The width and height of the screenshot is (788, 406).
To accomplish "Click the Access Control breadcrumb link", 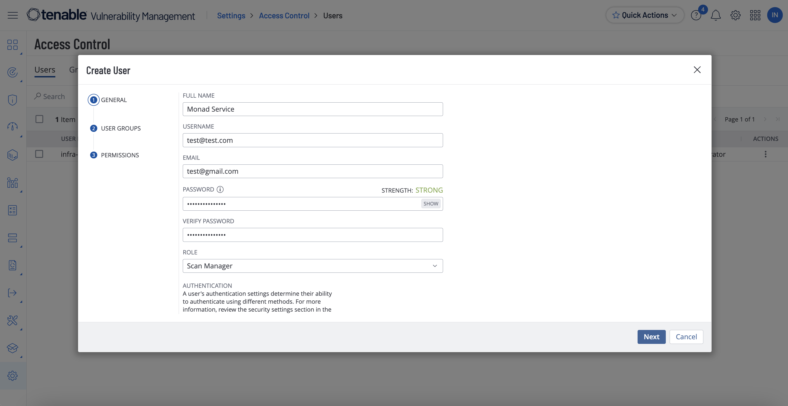I will 284,16.
